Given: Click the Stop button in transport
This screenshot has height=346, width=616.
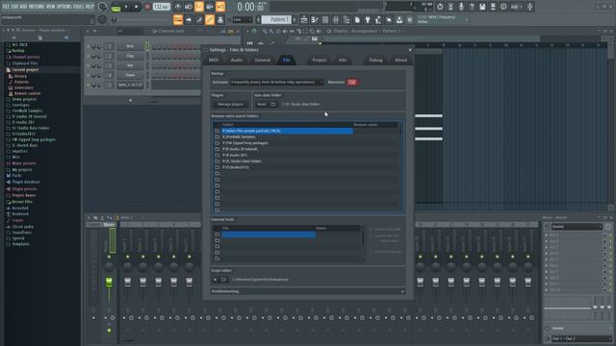Looking at the screenshot, I should click(x=137, y=7).
